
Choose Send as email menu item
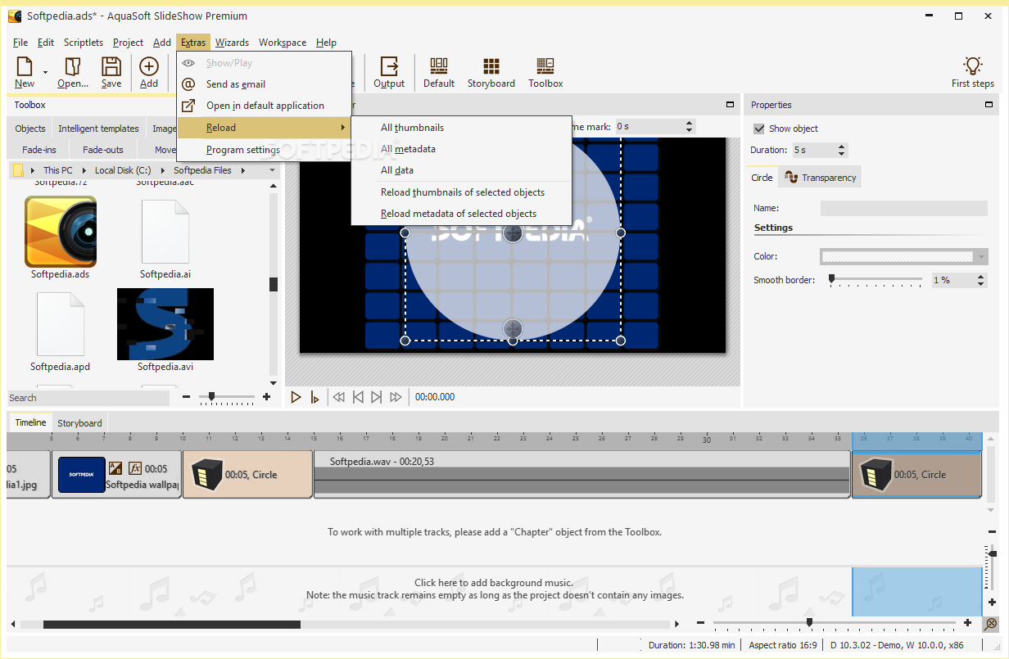point(265,84)
